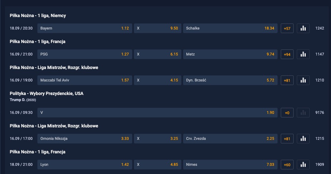
Task: Select Schalke win at odds 18.34
Action: [x=230, y=28]
